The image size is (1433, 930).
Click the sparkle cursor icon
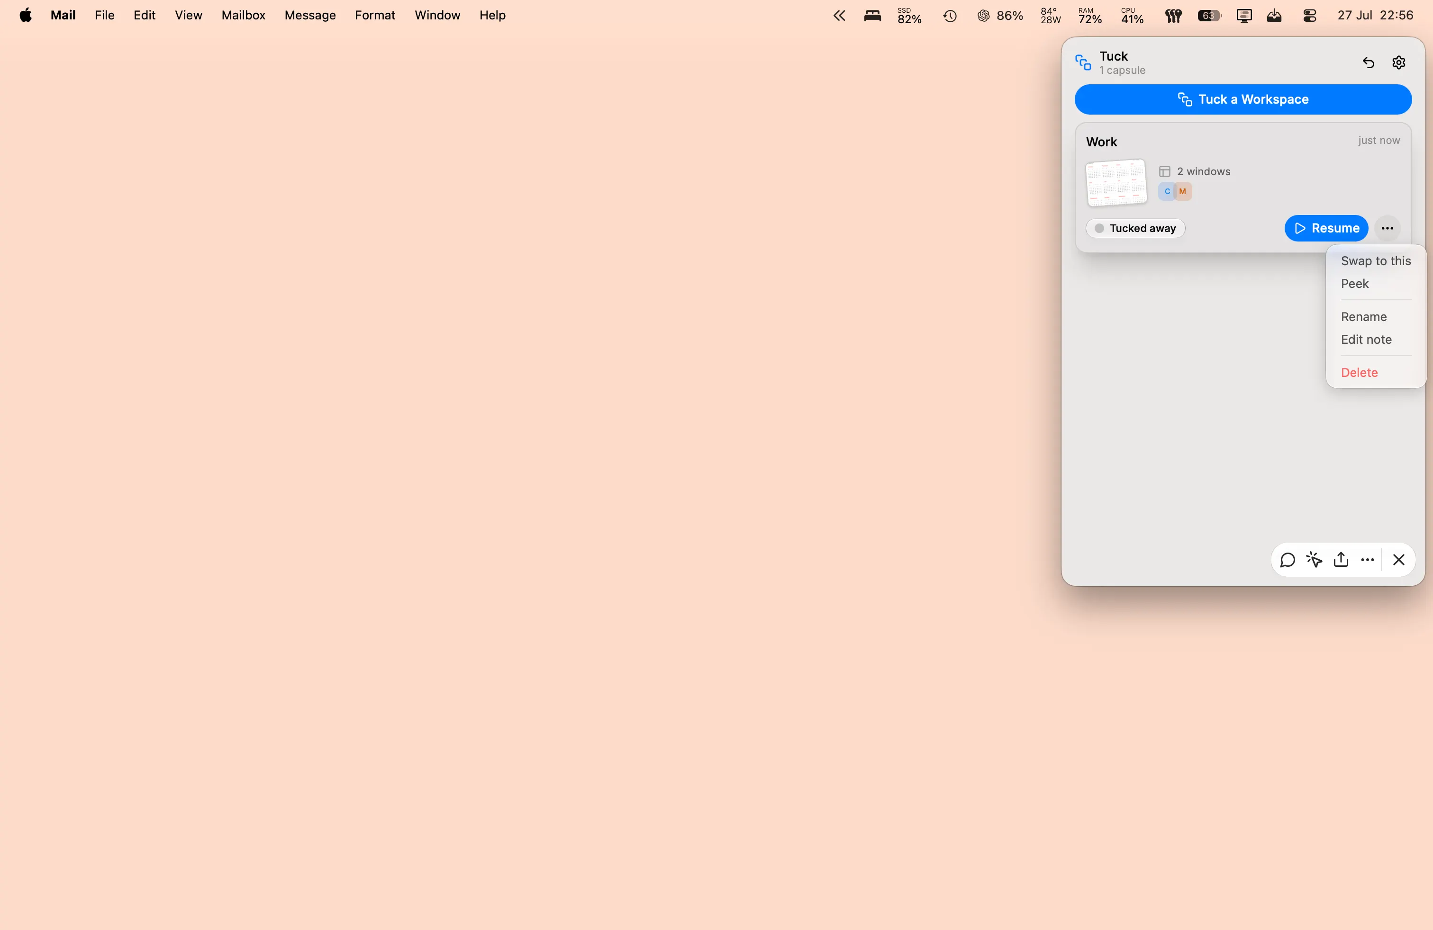pyautogui.click(x=1314, y=559)
